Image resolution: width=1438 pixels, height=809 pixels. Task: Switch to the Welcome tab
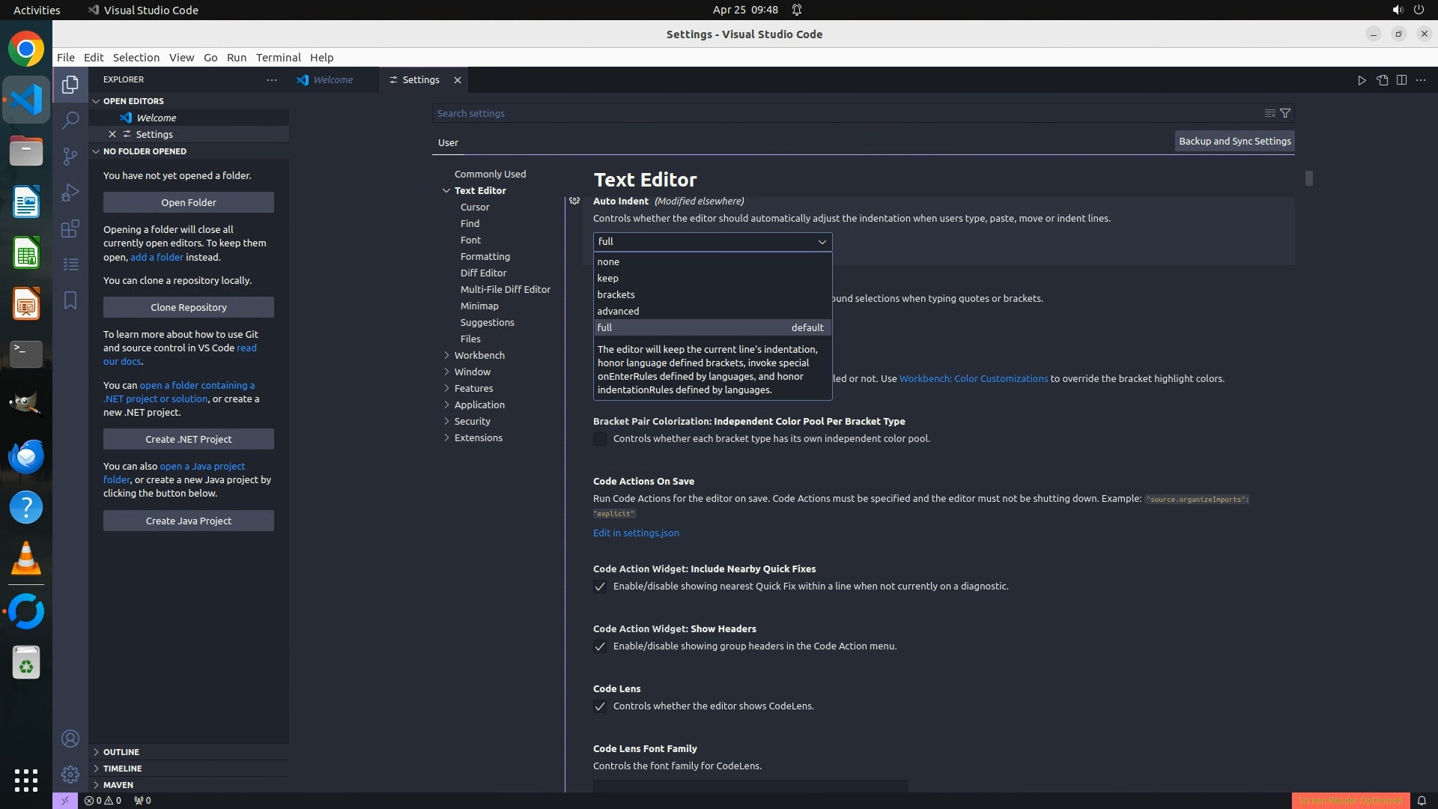tap(333, 80)
